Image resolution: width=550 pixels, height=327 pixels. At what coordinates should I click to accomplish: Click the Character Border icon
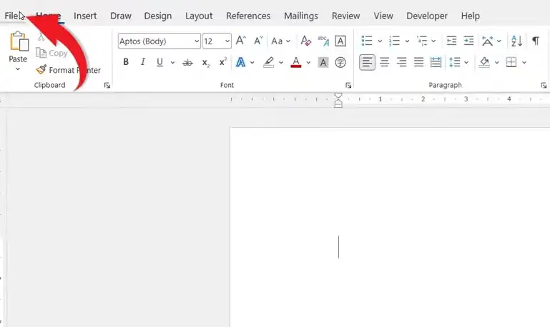pos(340,41)
